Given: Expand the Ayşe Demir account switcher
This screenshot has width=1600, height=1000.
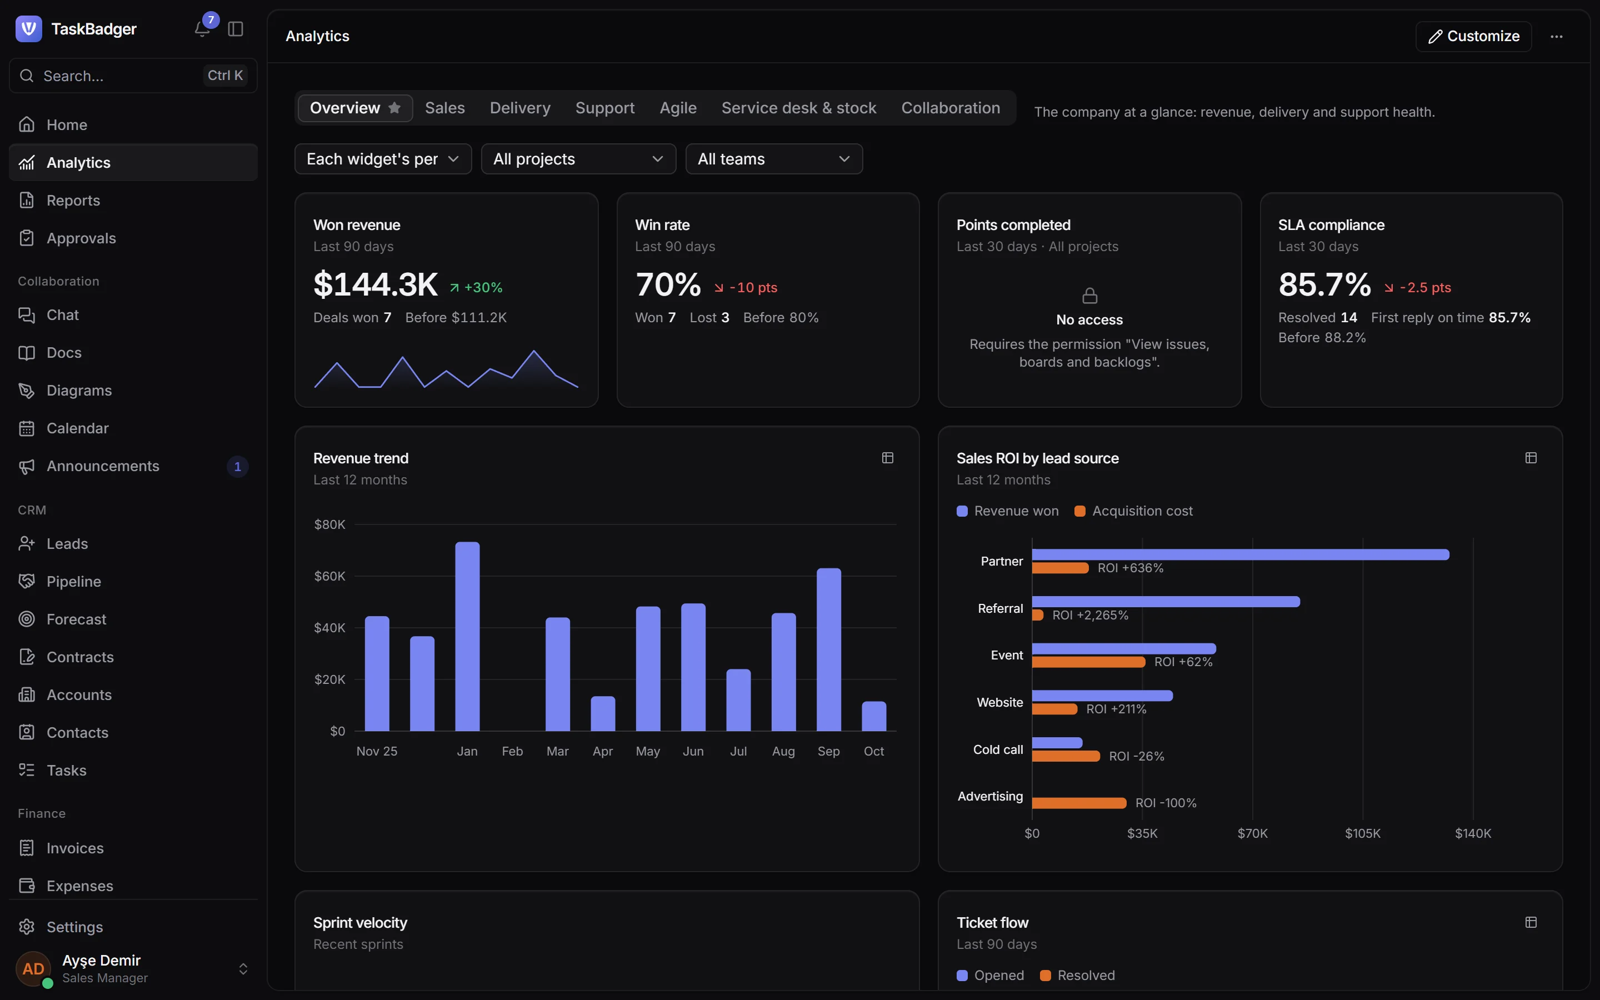Looking at the screenshot, I should [x=133, y=968].
